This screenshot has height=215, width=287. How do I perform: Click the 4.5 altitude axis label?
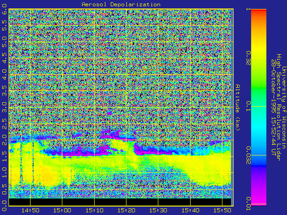(x=4, y=58)
